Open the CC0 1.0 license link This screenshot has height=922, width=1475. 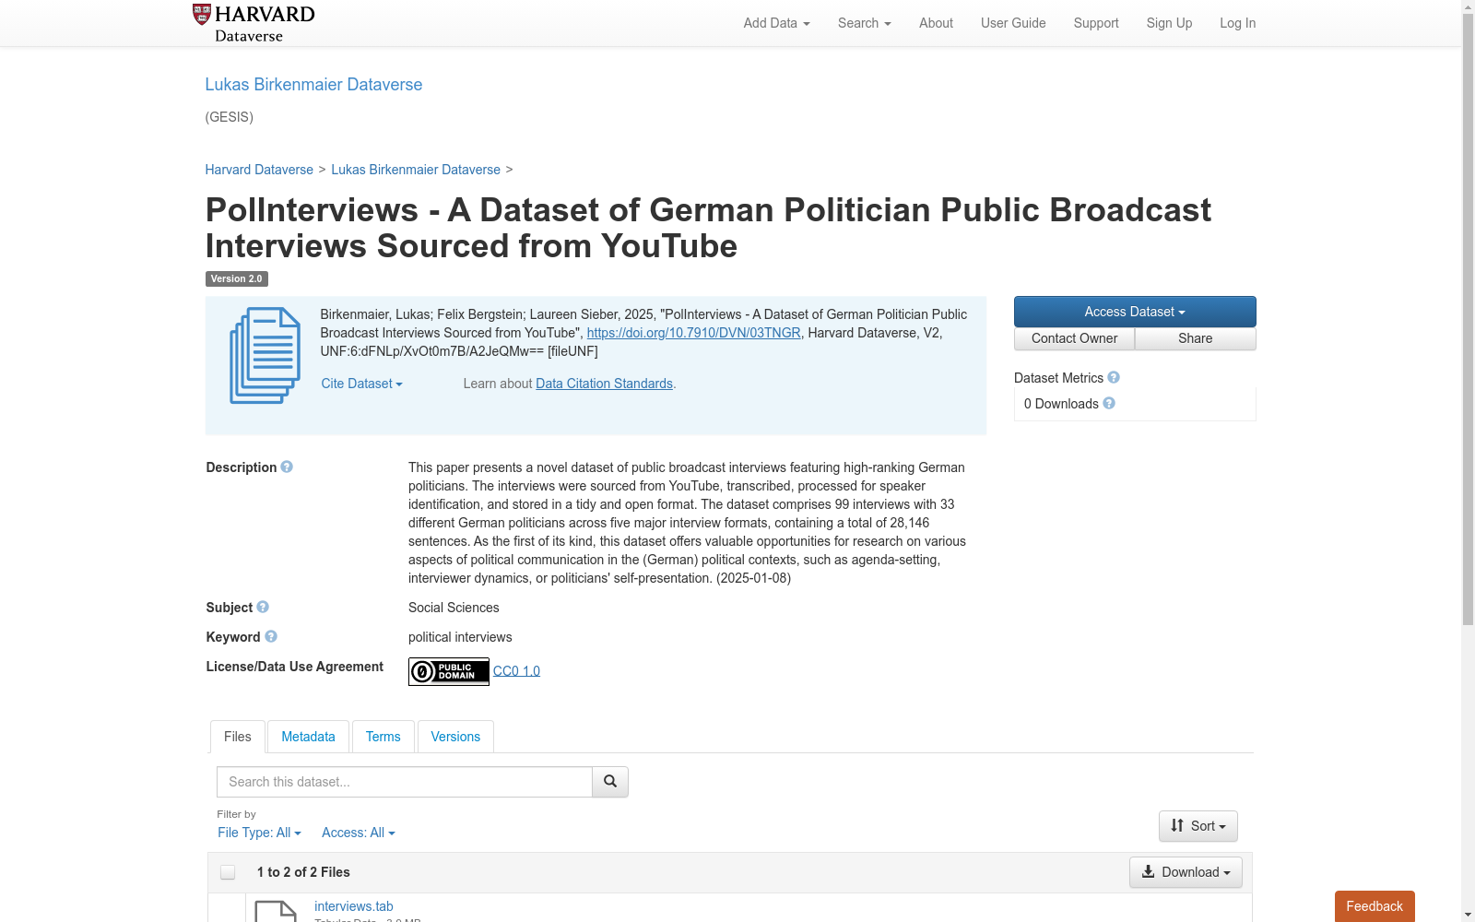coord(516,671)
